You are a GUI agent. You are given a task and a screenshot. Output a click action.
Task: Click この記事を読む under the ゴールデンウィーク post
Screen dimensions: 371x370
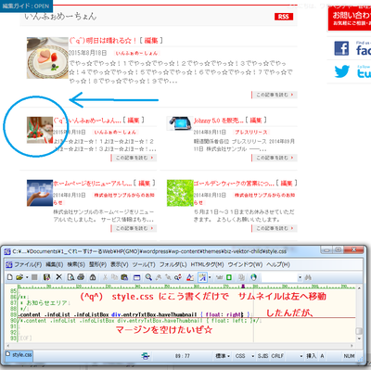pyautogui.click(x=275, y=228)
